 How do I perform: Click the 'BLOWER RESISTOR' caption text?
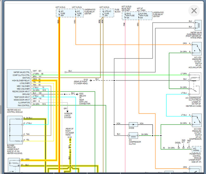(11, 146)
